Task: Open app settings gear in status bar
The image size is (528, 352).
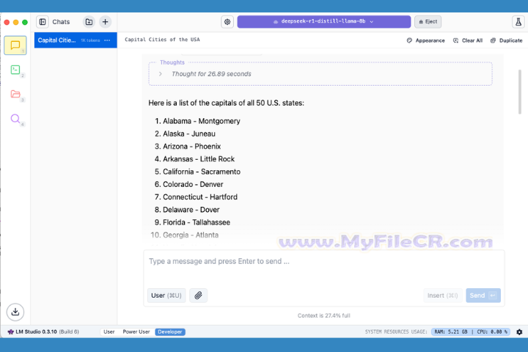Action: [x=519, y=331]
